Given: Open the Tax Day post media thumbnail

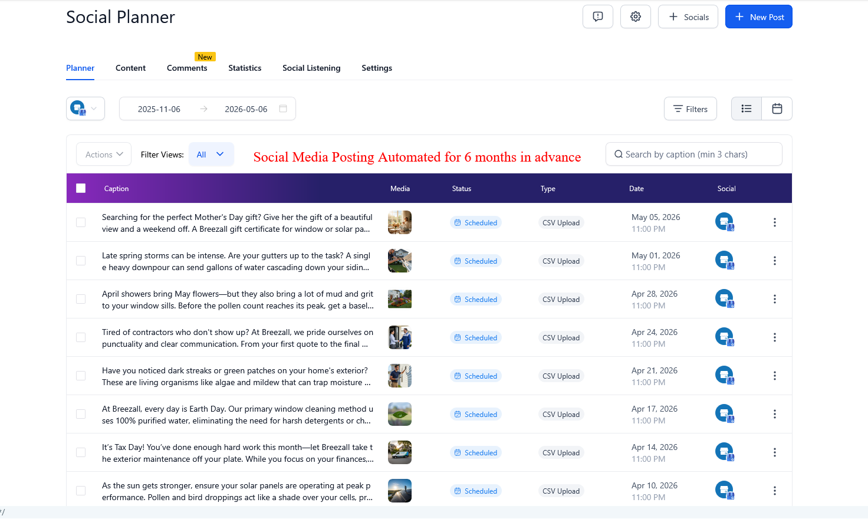Looking at the screenshot, I should click(x=400, y=452).
